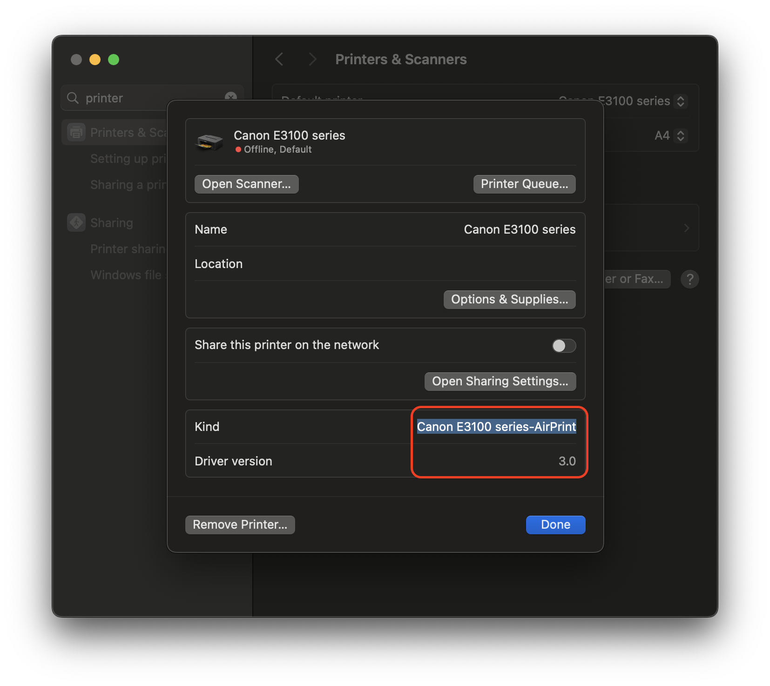Open Options & Supplies settings
This screenshot has height=686, width=770.
pyautogui.click(x=509, y=299)
